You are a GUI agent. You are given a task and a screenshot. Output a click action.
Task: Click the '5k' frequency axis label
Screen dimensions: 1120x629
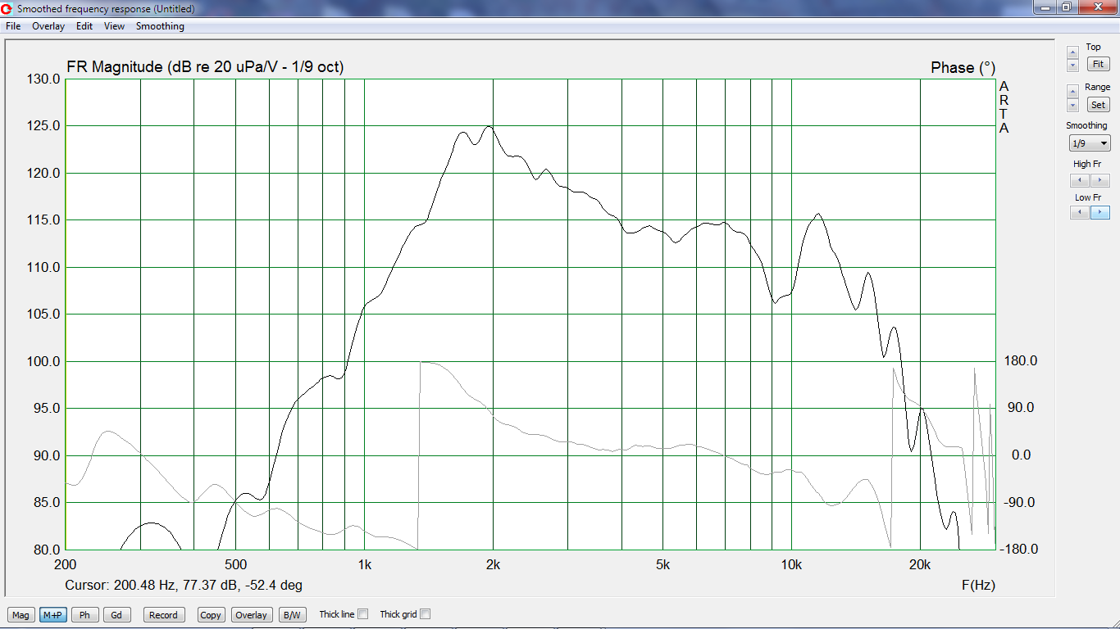[x=662, y=564]
